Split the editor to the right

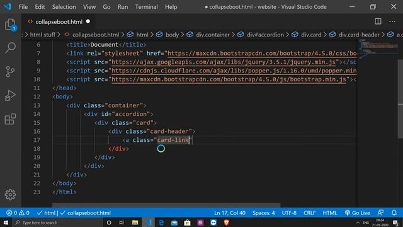[x=378, y=21]
